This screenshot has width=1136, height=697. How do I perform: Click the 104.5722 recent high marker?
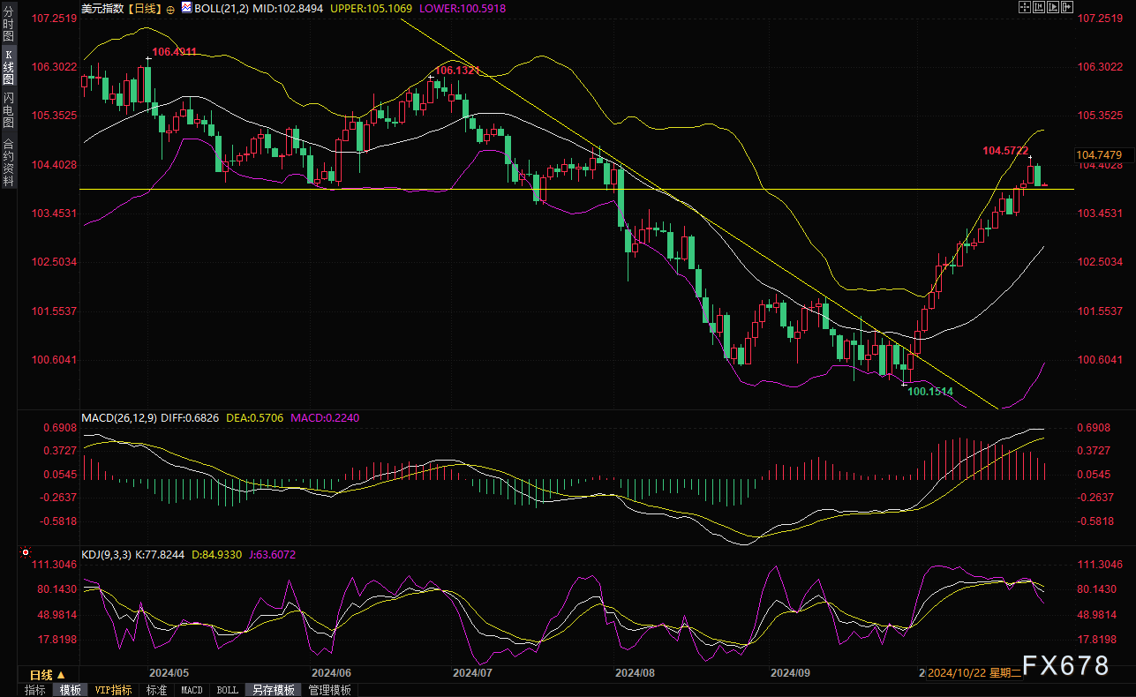pos(1005,151)
